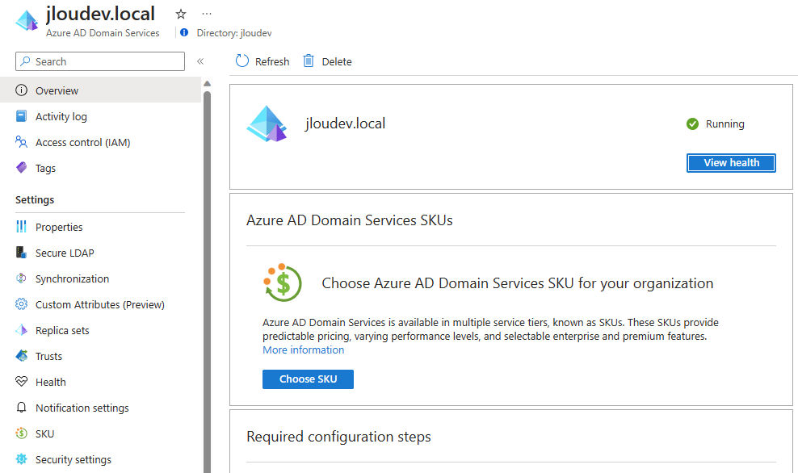Open the Overview menu item
The width and height of the screenshot is (798, 473).
tap(101, 90)
